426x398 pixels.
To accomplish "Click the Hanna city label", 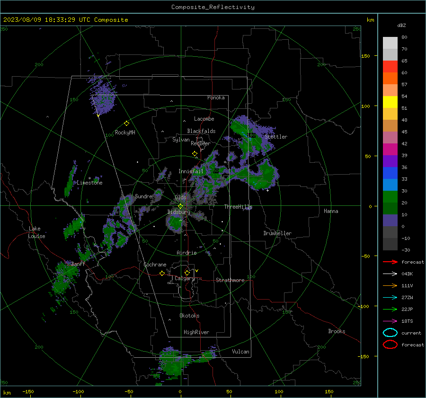I will (331, 211).
